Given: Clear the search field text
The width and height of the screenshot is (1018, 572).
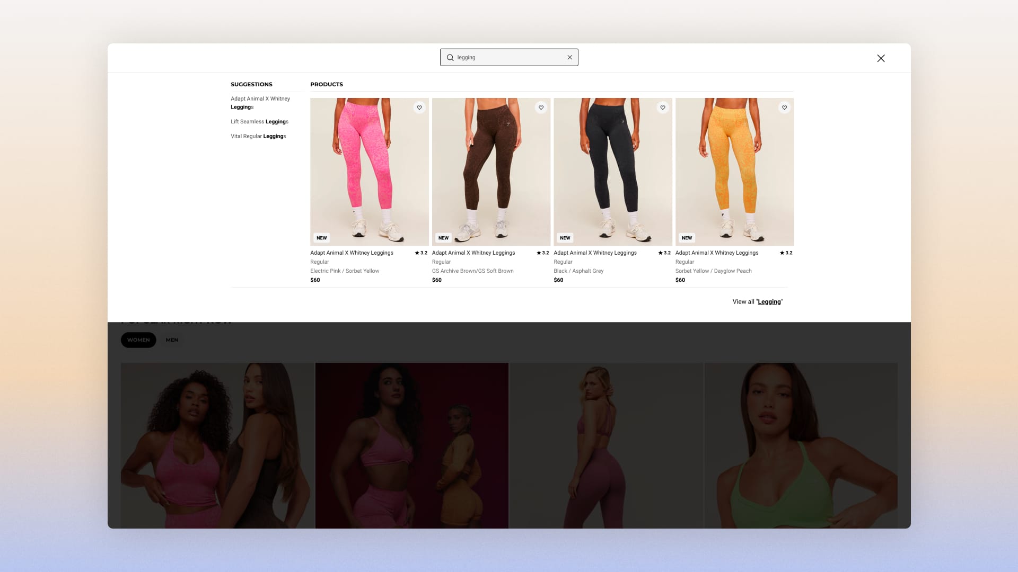Looking at the screenshot, I should click(570, 57).
